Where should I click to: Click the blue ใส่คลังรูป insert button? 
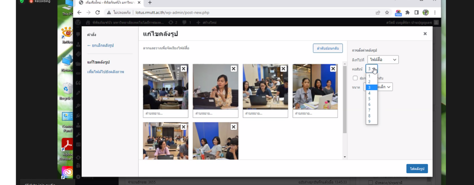[417, 169]
